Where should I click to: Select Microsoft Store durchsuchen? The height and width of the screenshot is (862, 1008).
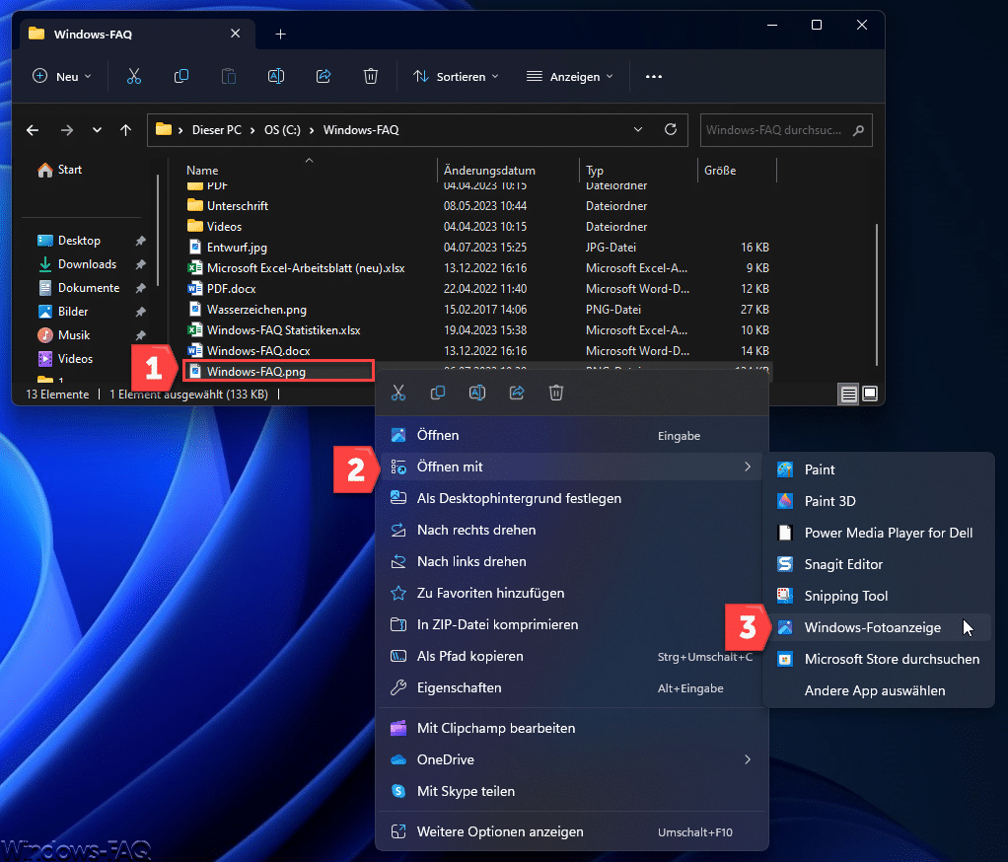pyautogui.click(x=878, y=659)
